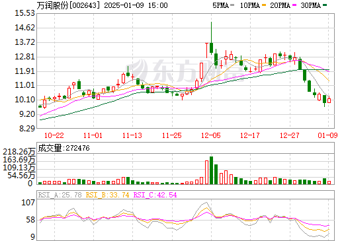
Task: Click the 9 RSI axis label
Action: (x=33, y=237)
